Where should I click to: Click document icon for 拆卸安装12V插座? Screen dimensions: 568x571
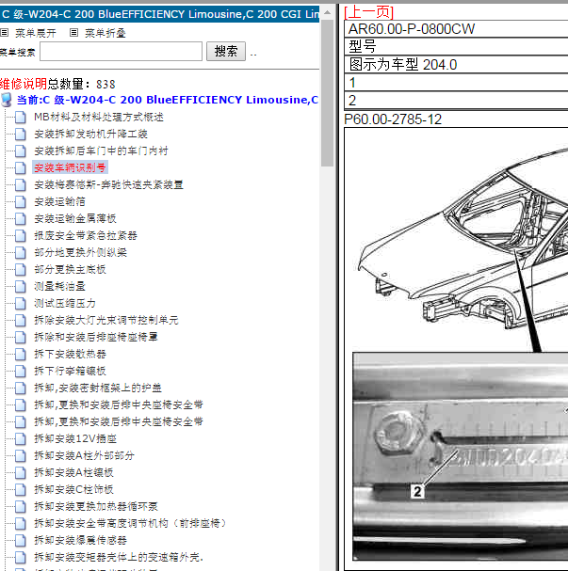(21, 438)
